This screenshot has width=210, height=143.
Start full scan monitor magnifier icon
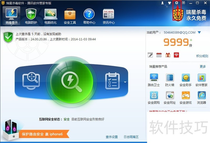[31, 81]
